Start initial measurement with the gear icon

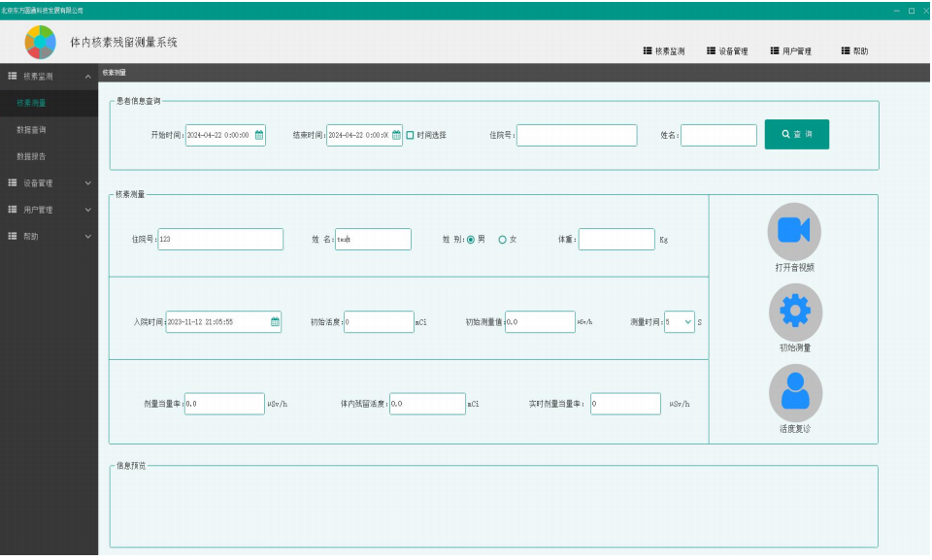point(795,313)
